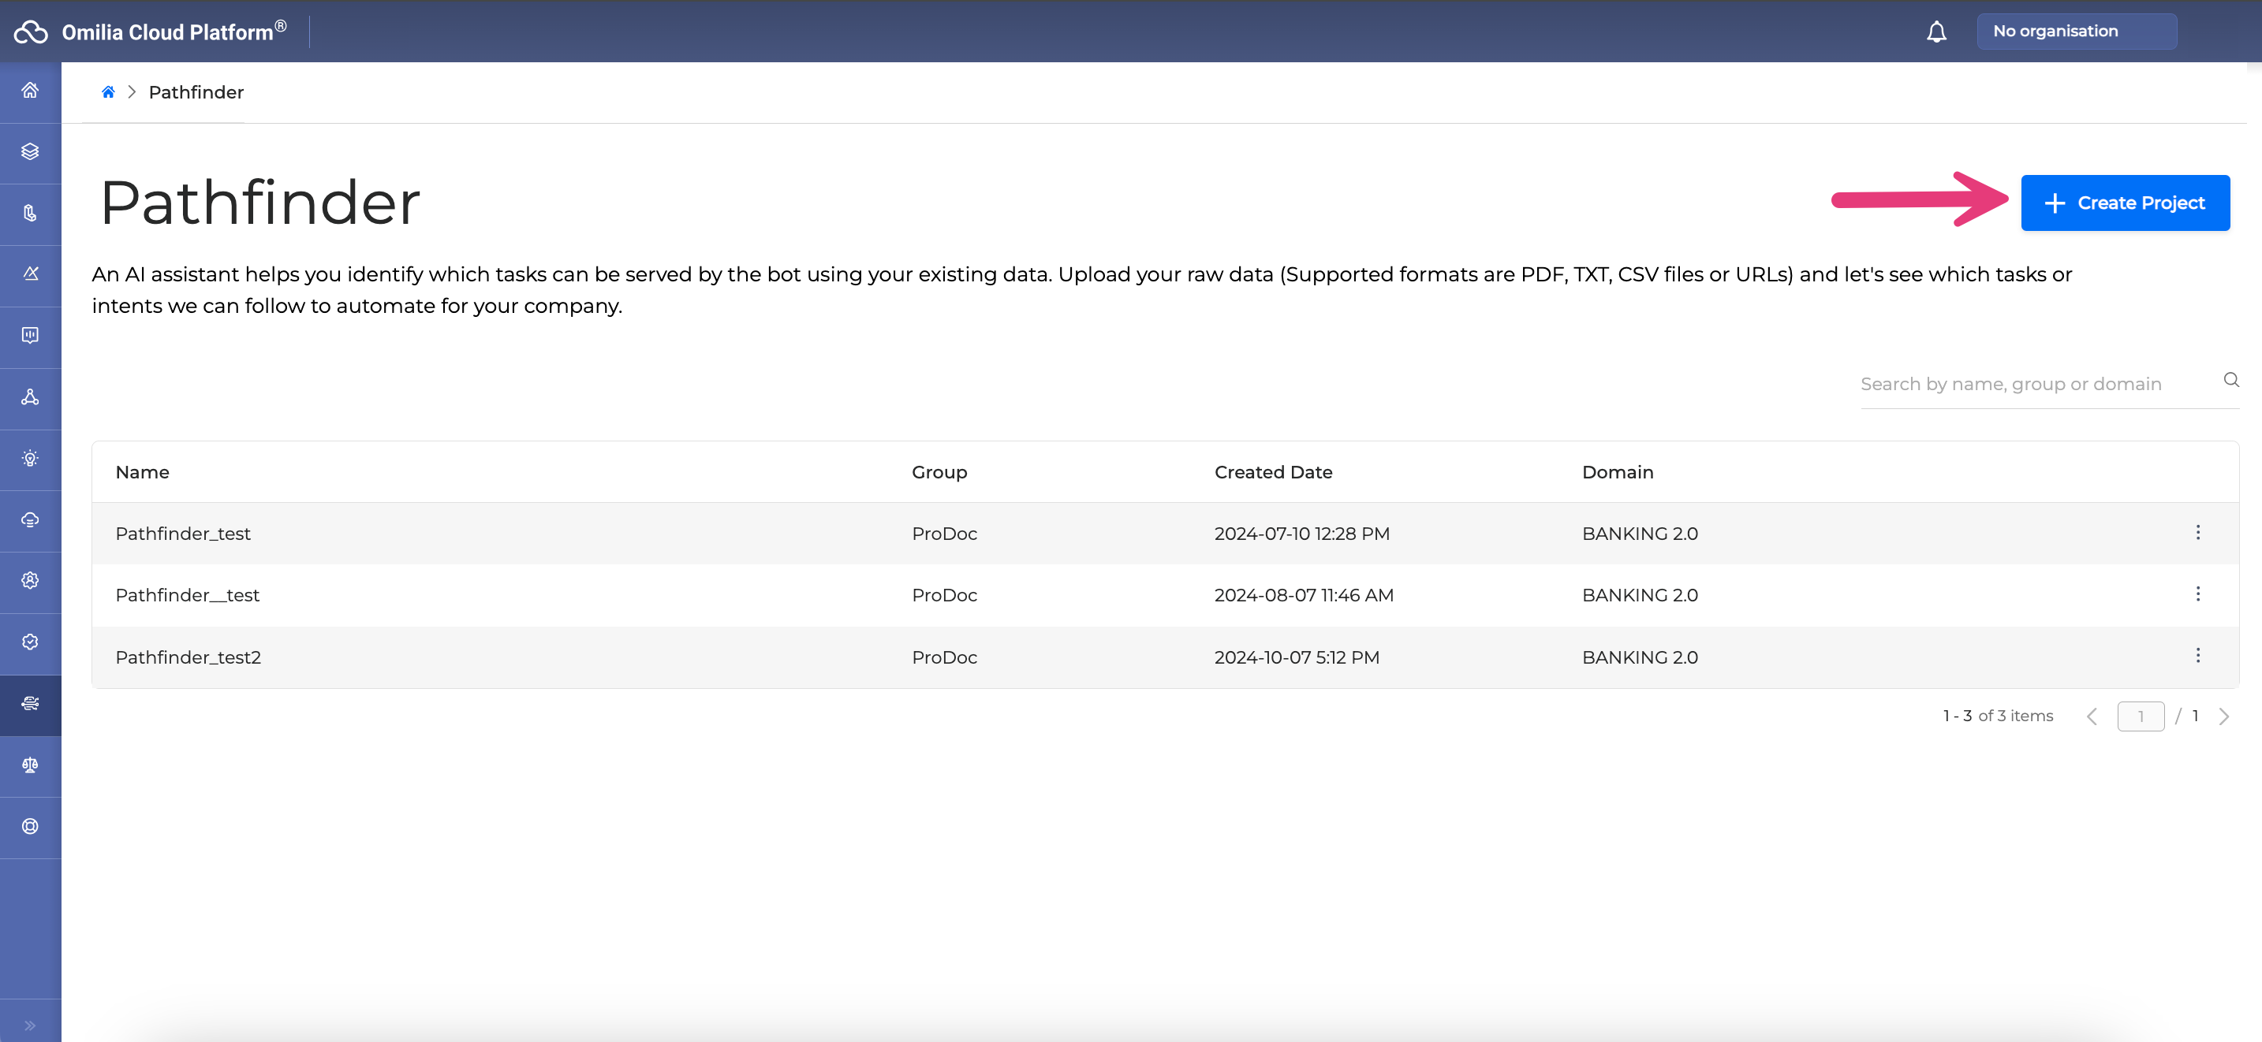Open the Pathfinder__test project dated 2024-08-07

[1164, 595]
